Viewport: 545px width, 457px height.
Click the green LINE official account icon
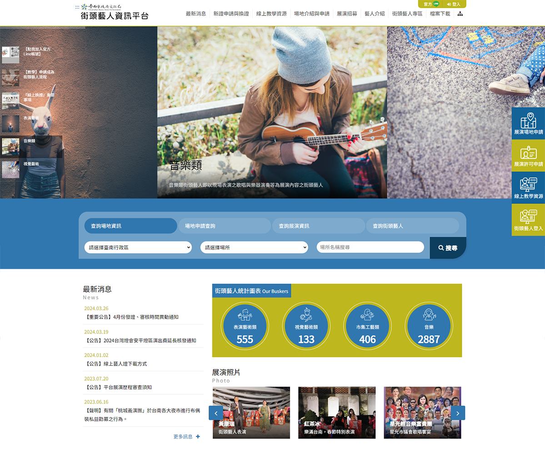tap(436, 4)
